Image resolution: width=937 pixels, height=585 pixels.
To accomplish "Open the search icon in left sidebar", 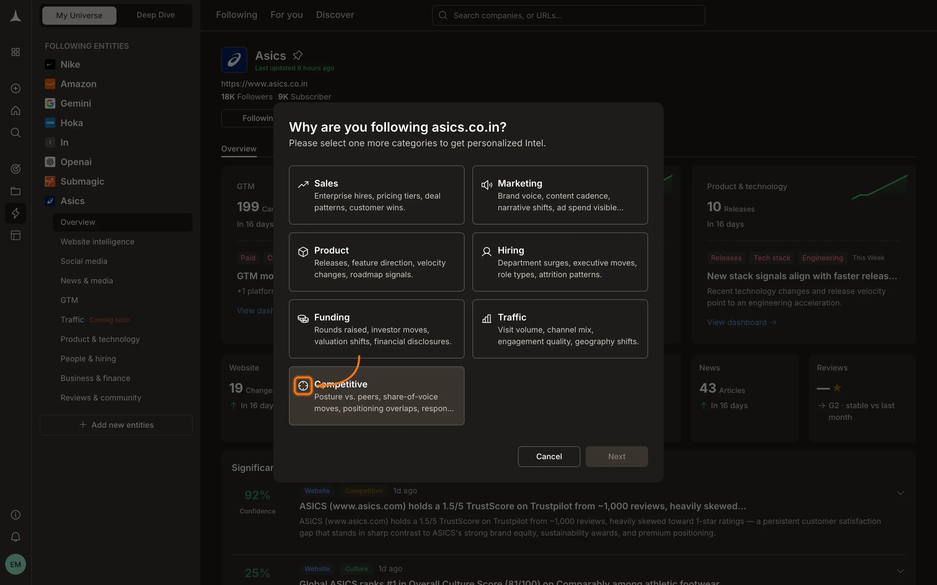I will pyautogui.click(x=16, y=132).
